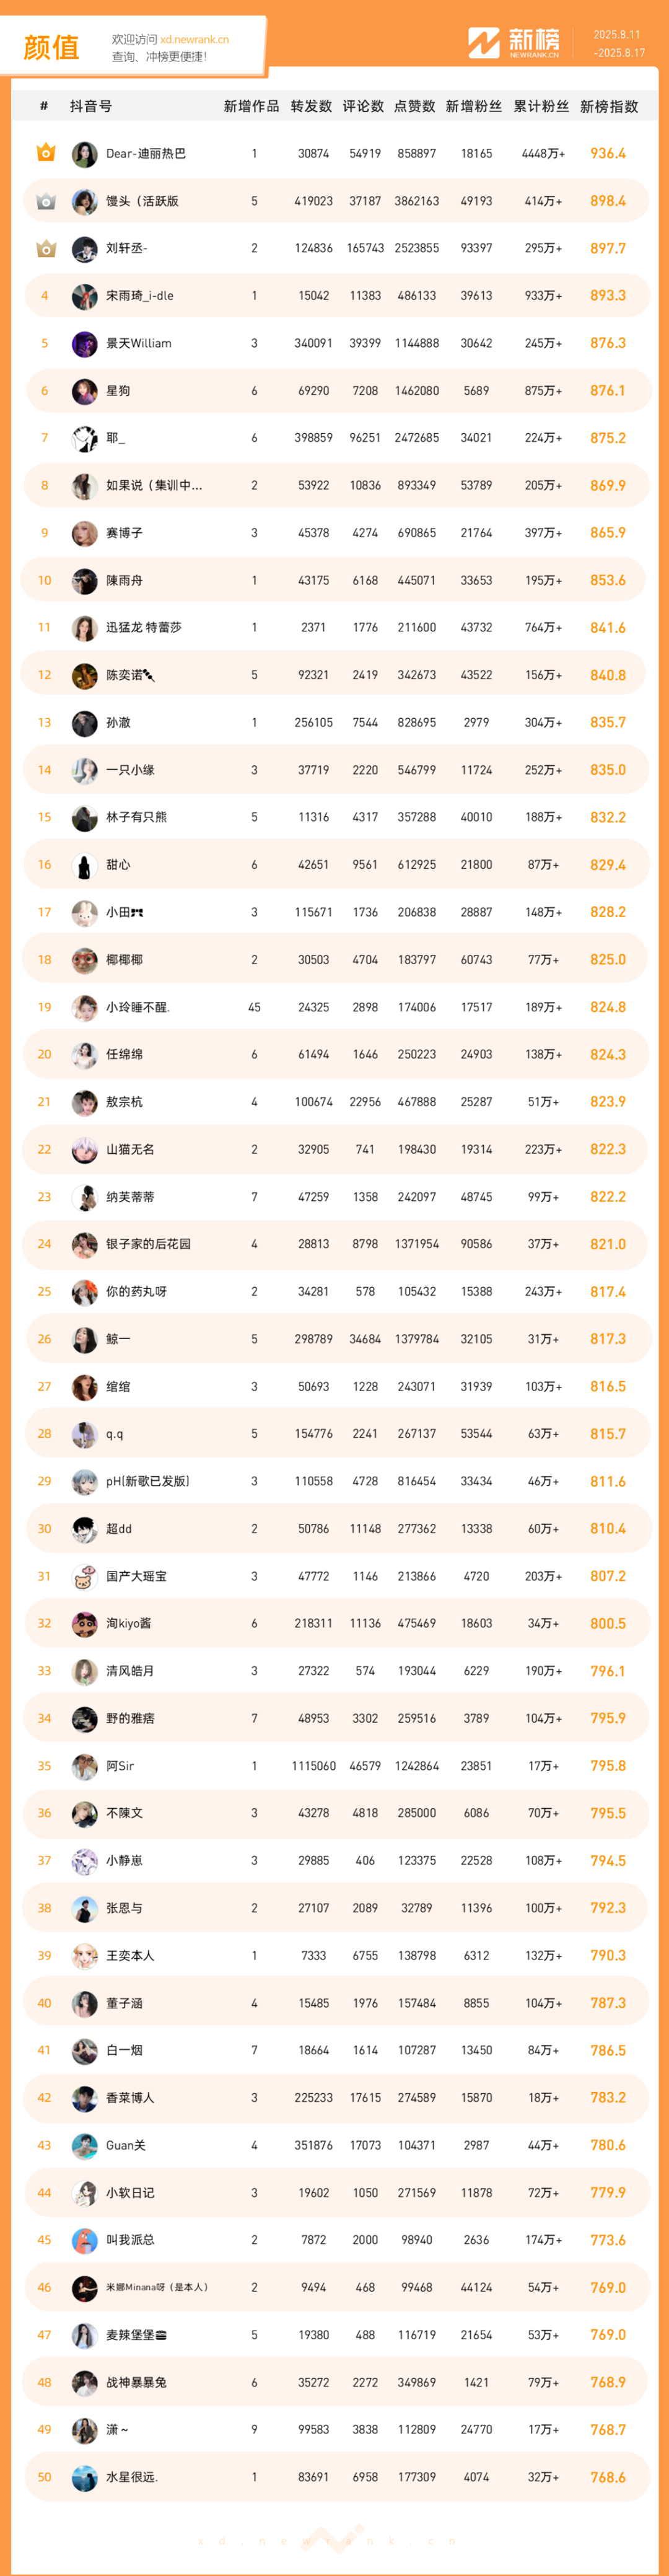
Task: Click the 点赞数 column header
Action: [415, 106]
